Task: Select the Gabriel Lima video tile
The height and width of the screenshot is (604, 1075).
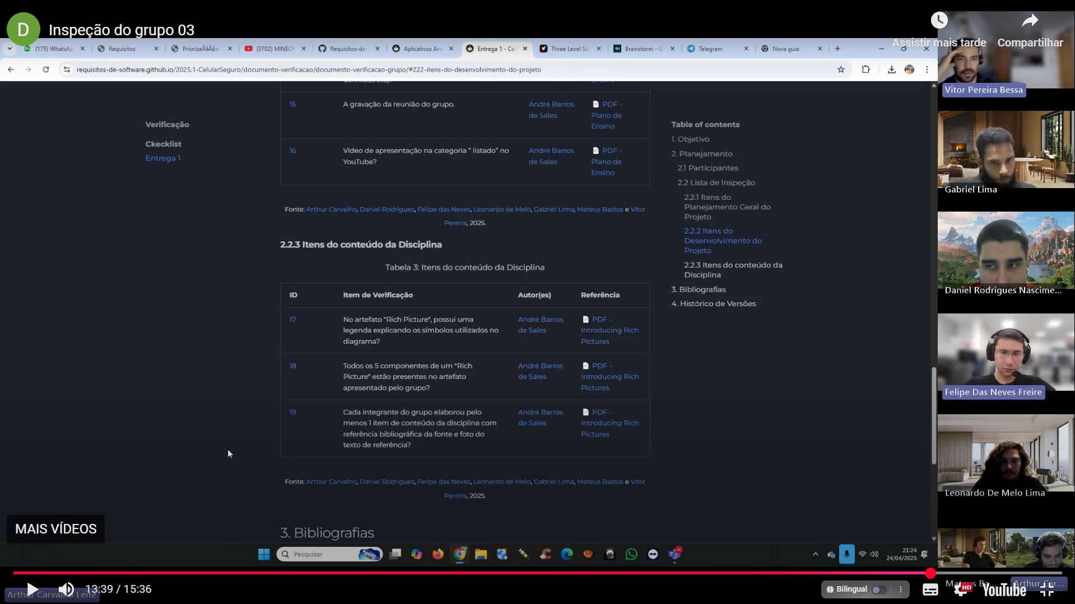Action: 1006,152
